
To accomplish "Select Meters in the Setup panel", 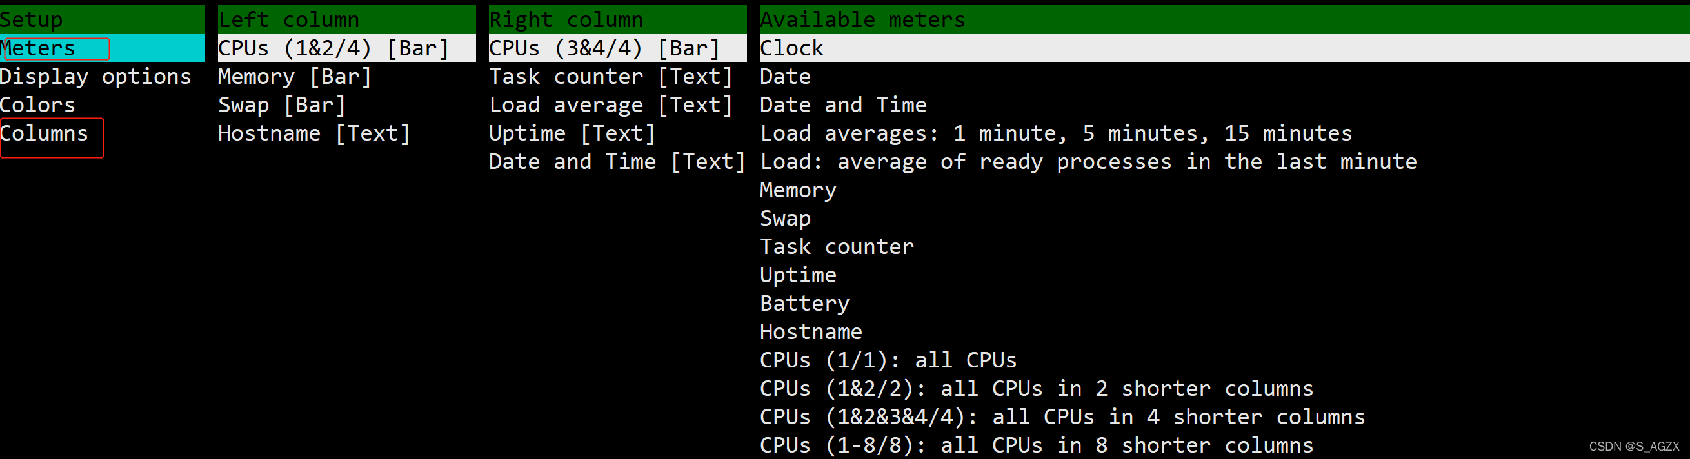I will tap(103, 48).
